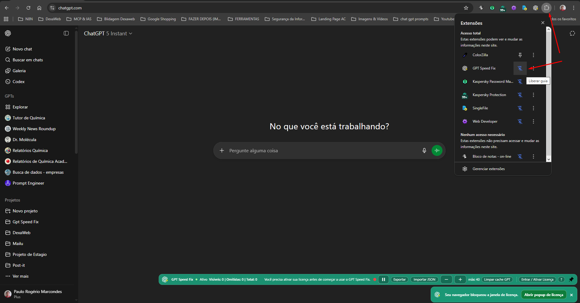Pin the GPT Speed Fix extension

(520, 68)
